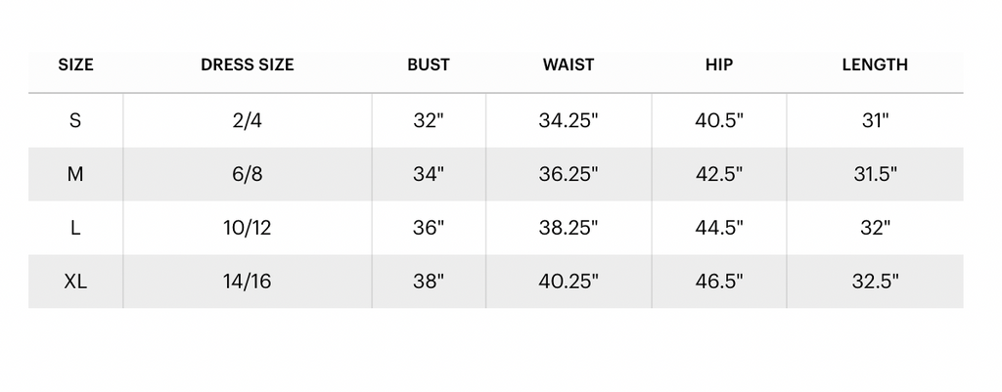Click the LENGTH column header
Screen dimensions: 1002x392
875,65
